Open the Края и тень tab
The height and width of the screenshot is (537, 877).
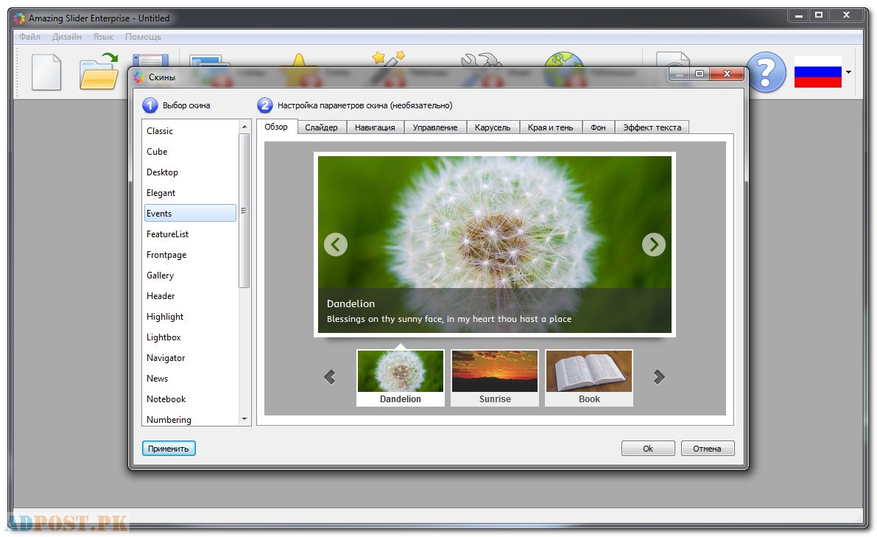coord(550,127)
